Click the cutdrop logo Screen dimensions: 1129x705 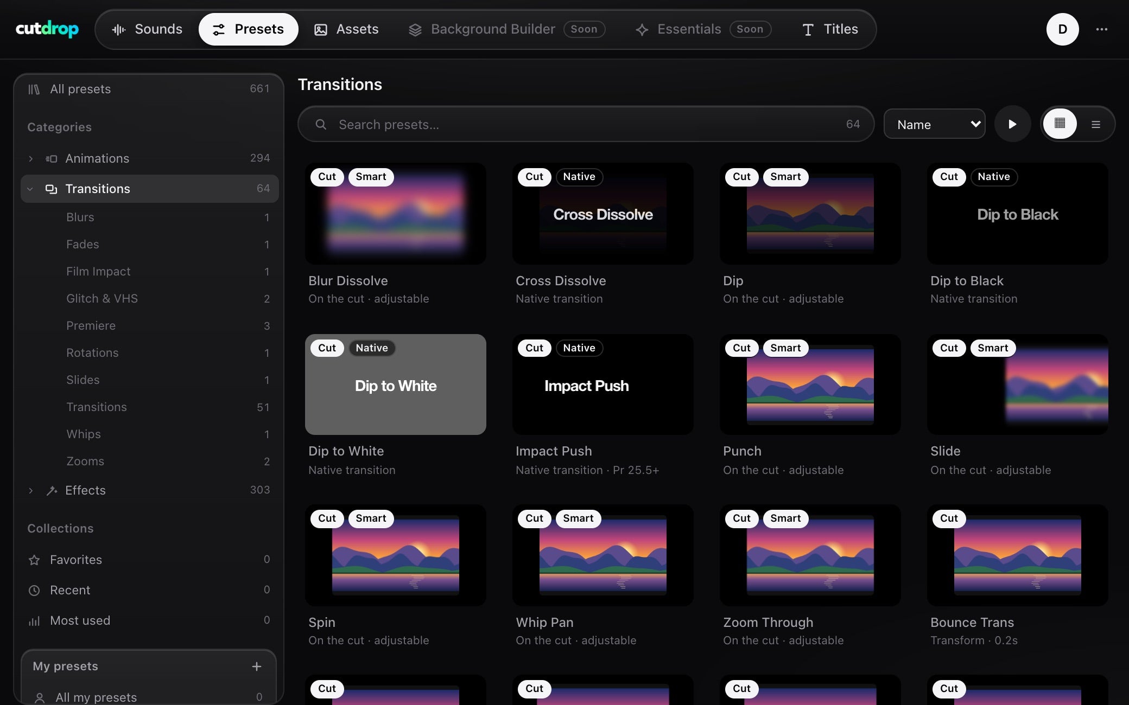coord(47,29)
